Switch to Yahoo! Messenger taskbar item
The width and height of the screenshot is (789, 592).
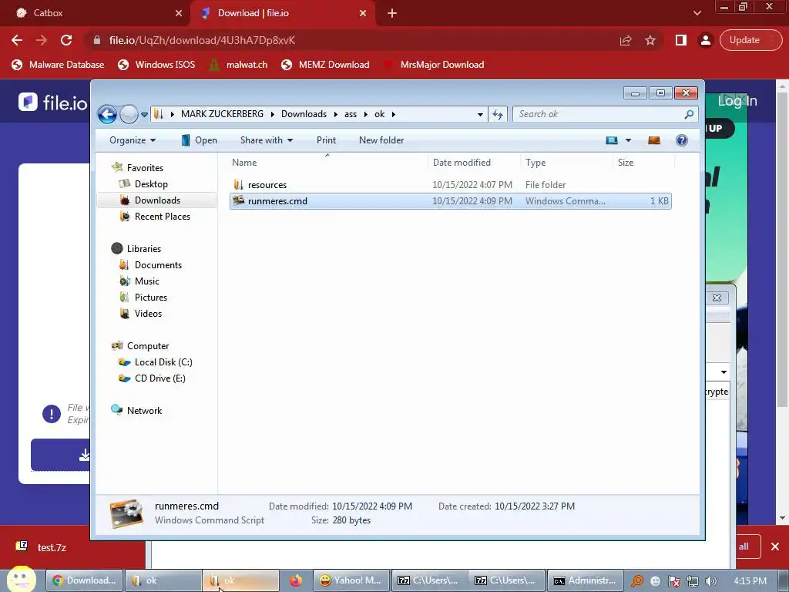(x=351, y=580)
